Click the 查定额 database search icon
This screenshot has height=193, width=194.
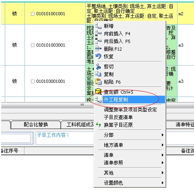pyautogui.click(x=98, y=92)
